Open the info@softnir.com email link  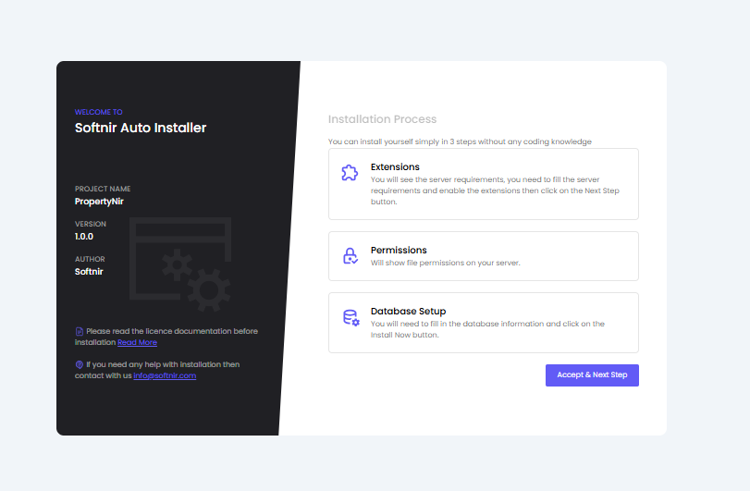pos(165,376)
